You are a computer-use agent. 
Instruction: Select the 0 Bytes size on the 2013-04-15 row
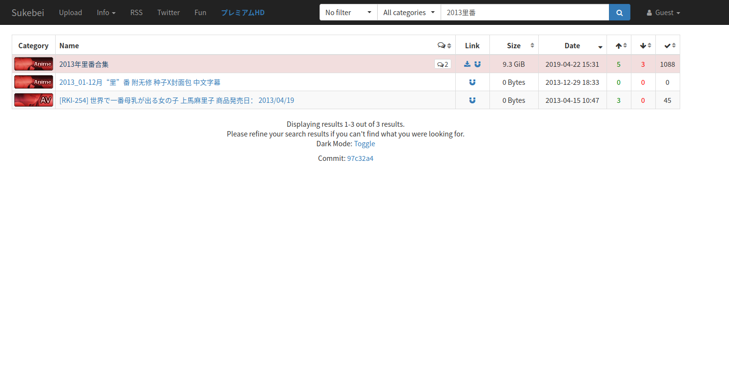(514, 100)
